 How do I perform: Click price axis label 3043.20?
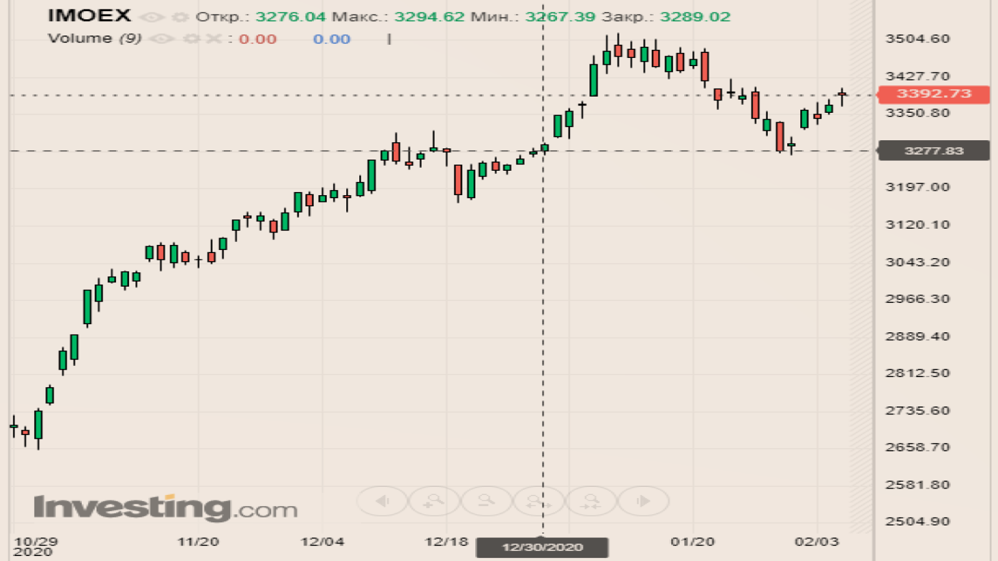tap(918, 262)
